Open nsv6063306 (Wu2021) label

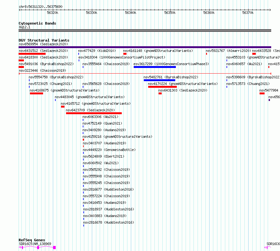(x=100, y=117)
